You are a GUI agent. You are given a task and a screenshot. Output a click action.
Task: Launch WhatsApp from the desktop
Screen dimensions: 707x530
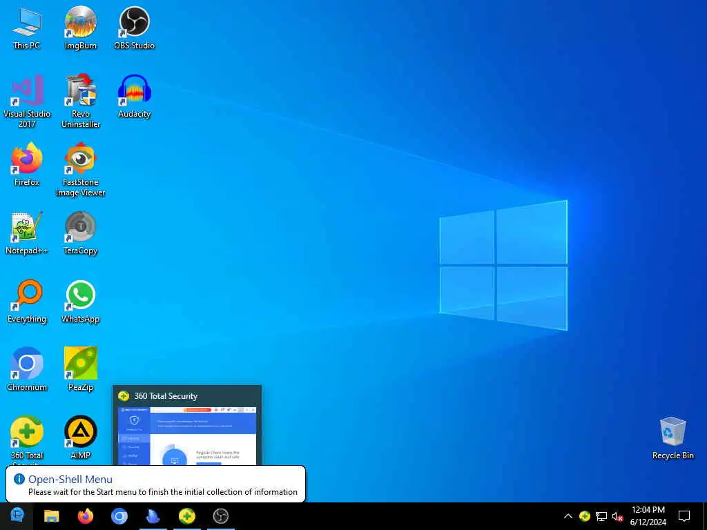click(80, 301)
